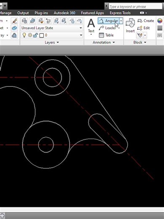Click the Layer Isolate icon

(56, 21)
